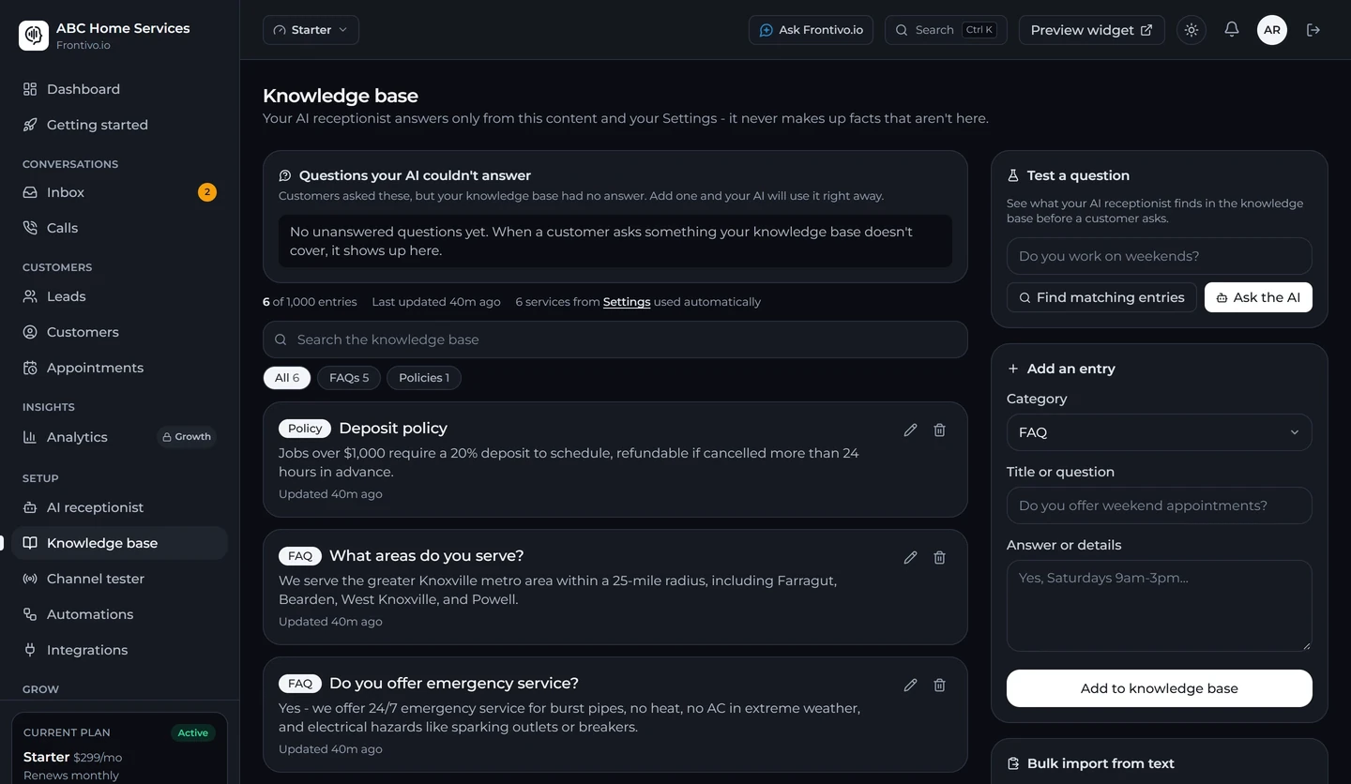Select the All 6 filter tab
This screenshot has height=784, width=1351.
tap(287, 378)
